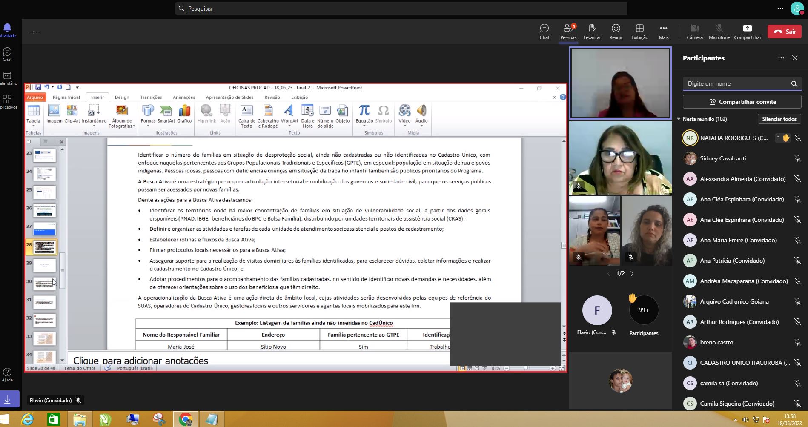Click the Levantar raise hand icon
Image resolution: width=808 pixels, height=427 pixels.
pyautogui.click(x=592, y=32)
